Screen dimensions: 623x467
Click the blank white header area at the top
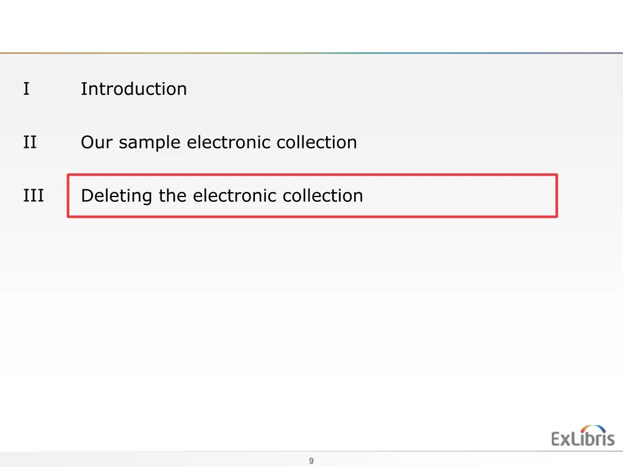point(311,26)
